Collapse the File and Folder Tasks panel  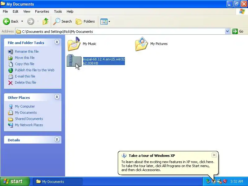pos(57,42)
